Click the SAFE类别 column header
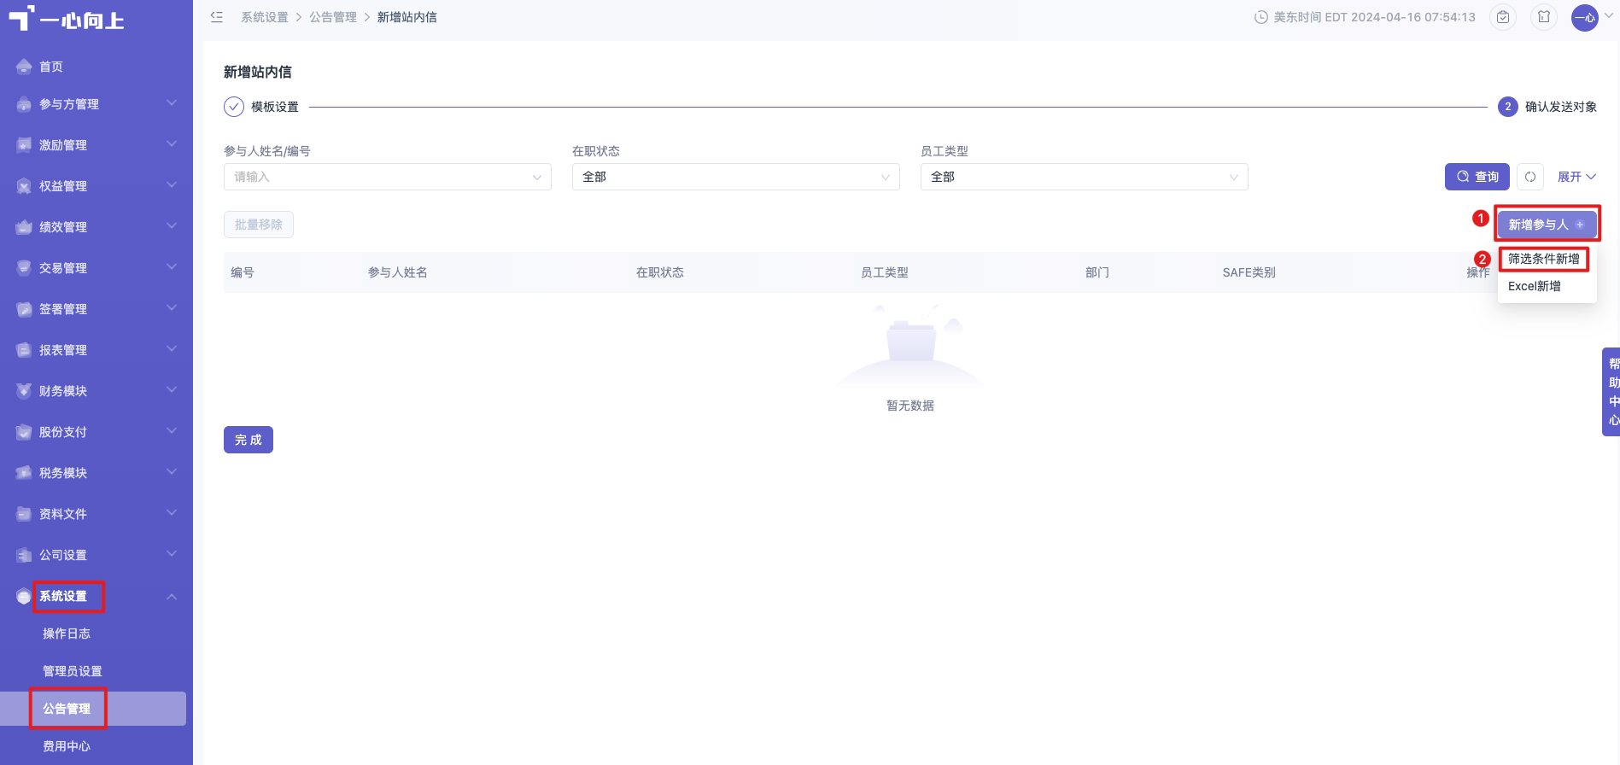 click(x=1249, y=272)
